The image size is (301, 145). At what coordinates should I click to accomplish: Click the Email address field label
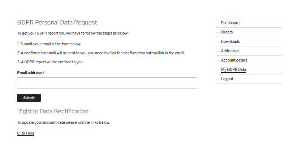point(29,73)
